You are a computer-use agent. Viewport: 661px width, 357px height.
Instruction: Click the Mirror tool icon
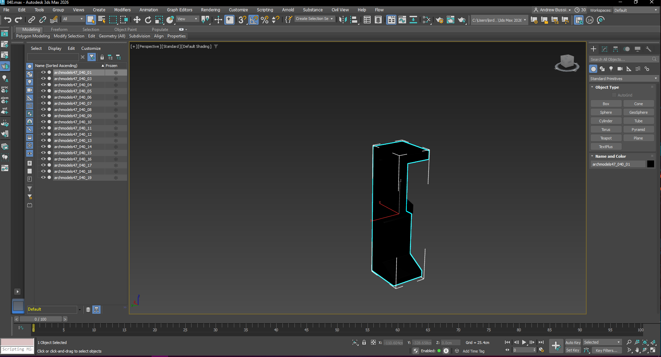(343, 20)
